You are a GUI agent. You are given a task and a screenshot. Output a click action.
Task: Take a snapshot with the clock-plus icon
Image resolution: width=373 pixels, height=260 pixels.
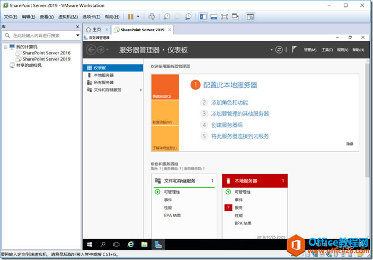point(167,16)
